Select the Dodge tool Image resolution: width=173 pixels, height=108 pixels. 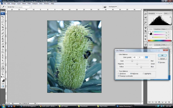[x=3, y=52]
